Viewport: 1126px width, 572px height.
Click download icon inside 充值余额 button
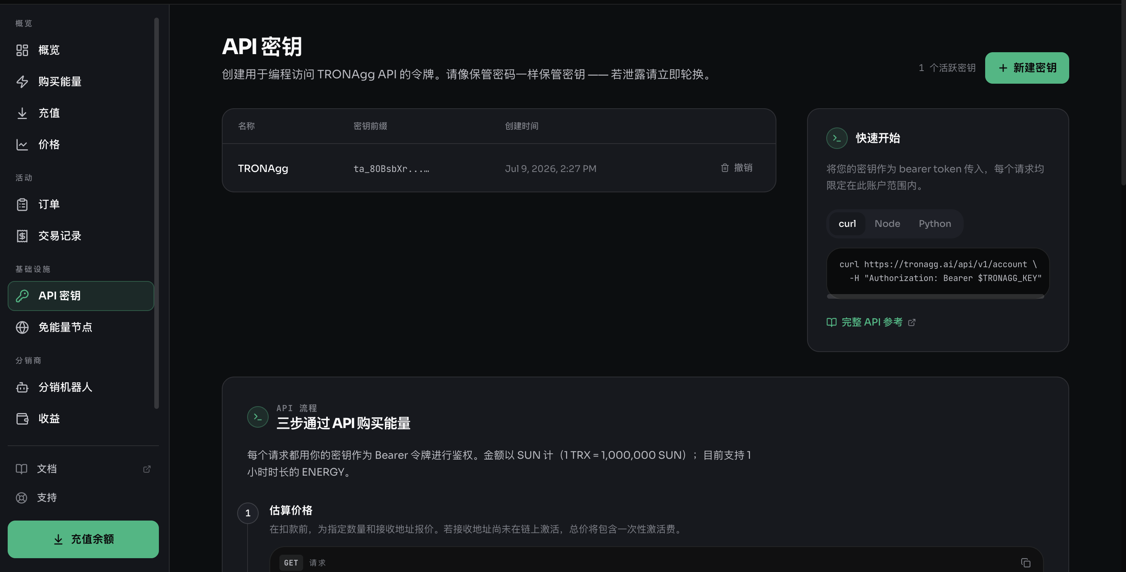pos(58,540)
